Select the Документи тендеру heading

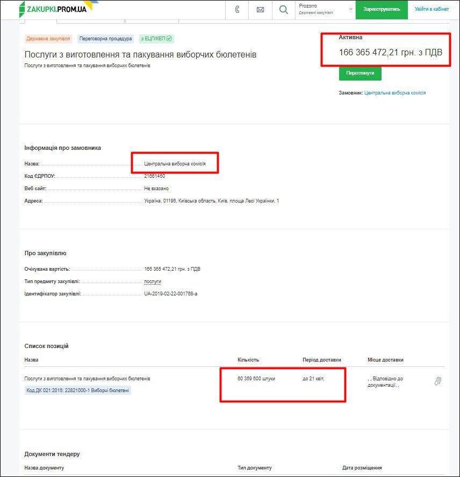point(52,454)
